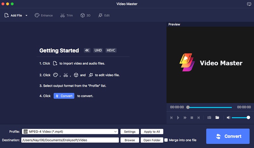Take a snapshot with the camera icon
This screenshot has height=148, width=254.
click(209, 118)
